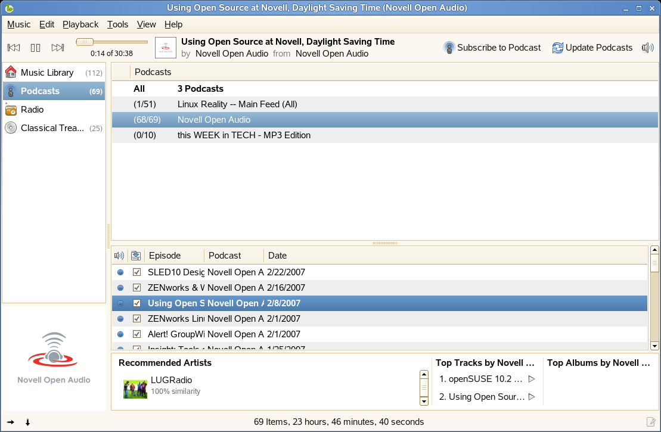Click top track 2. Using Open Sour

pos(482,397)
